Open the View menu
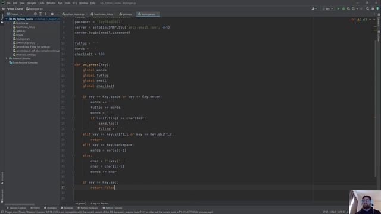The height and width of the screenshot is (214, 381). [22, 3]
